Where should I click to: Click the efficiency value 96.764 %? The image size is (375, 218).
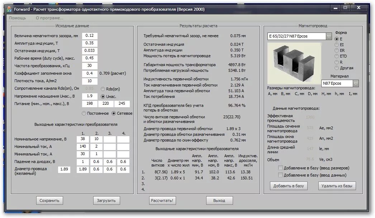coord(237,105)
